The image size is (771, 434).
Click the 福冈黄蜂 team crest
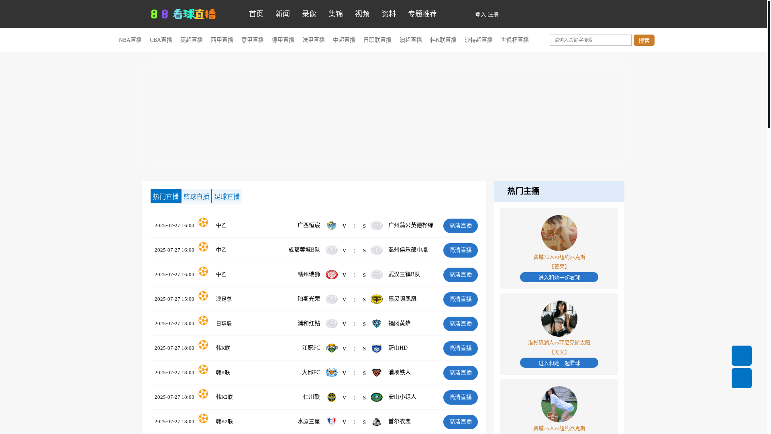coord(377,323)
